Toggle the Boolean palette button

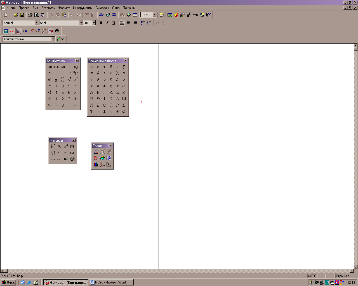tap(38, 31)
